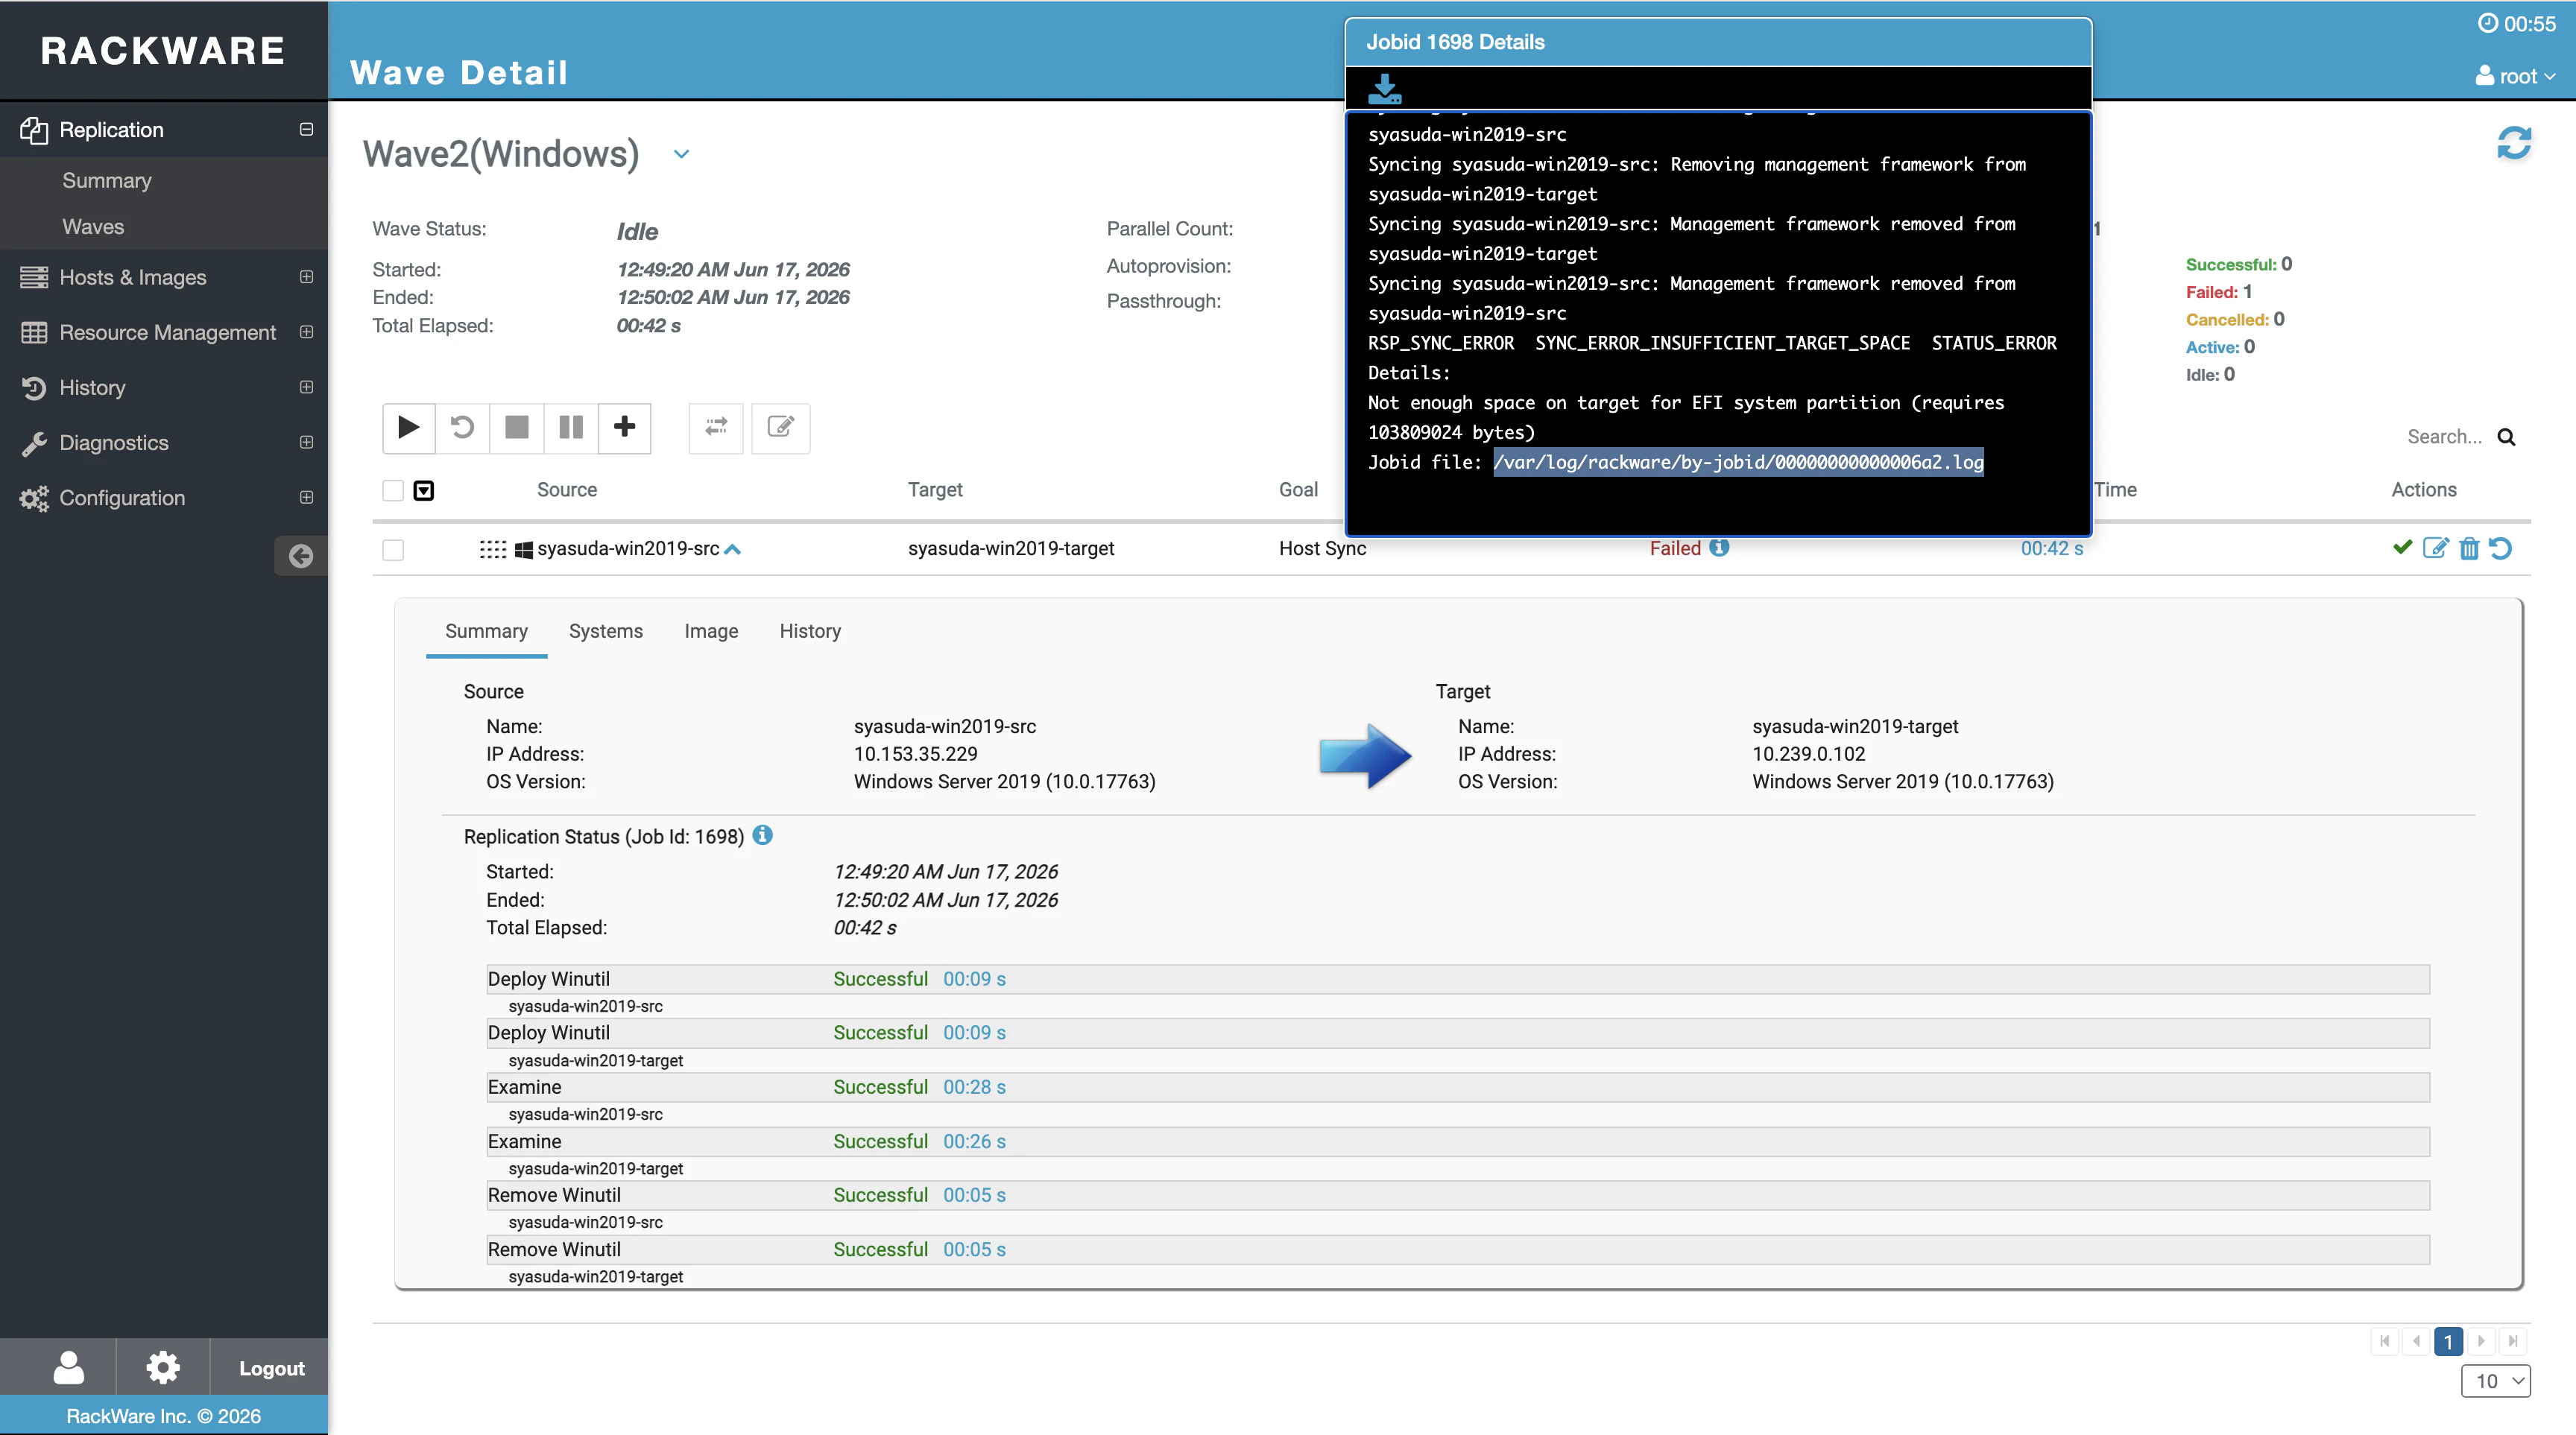
Task: Click in the Search field
Action: pyautogui.click(x=2444, y=437)
